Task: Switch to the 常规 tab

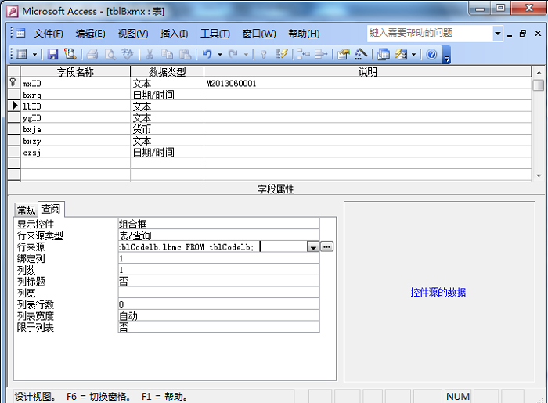Action: 26,210
